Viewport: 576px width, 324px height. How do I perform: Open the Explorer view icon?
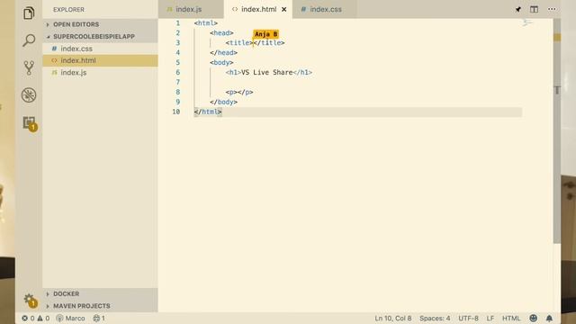[x=29, y=13]
